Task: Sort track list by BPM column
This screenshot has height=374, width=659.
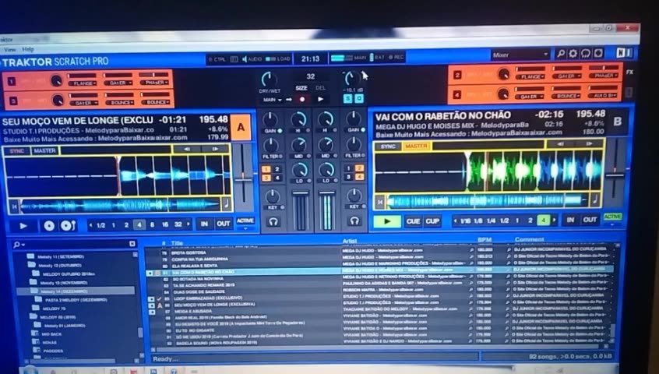Action: click(x=485, y=239)
